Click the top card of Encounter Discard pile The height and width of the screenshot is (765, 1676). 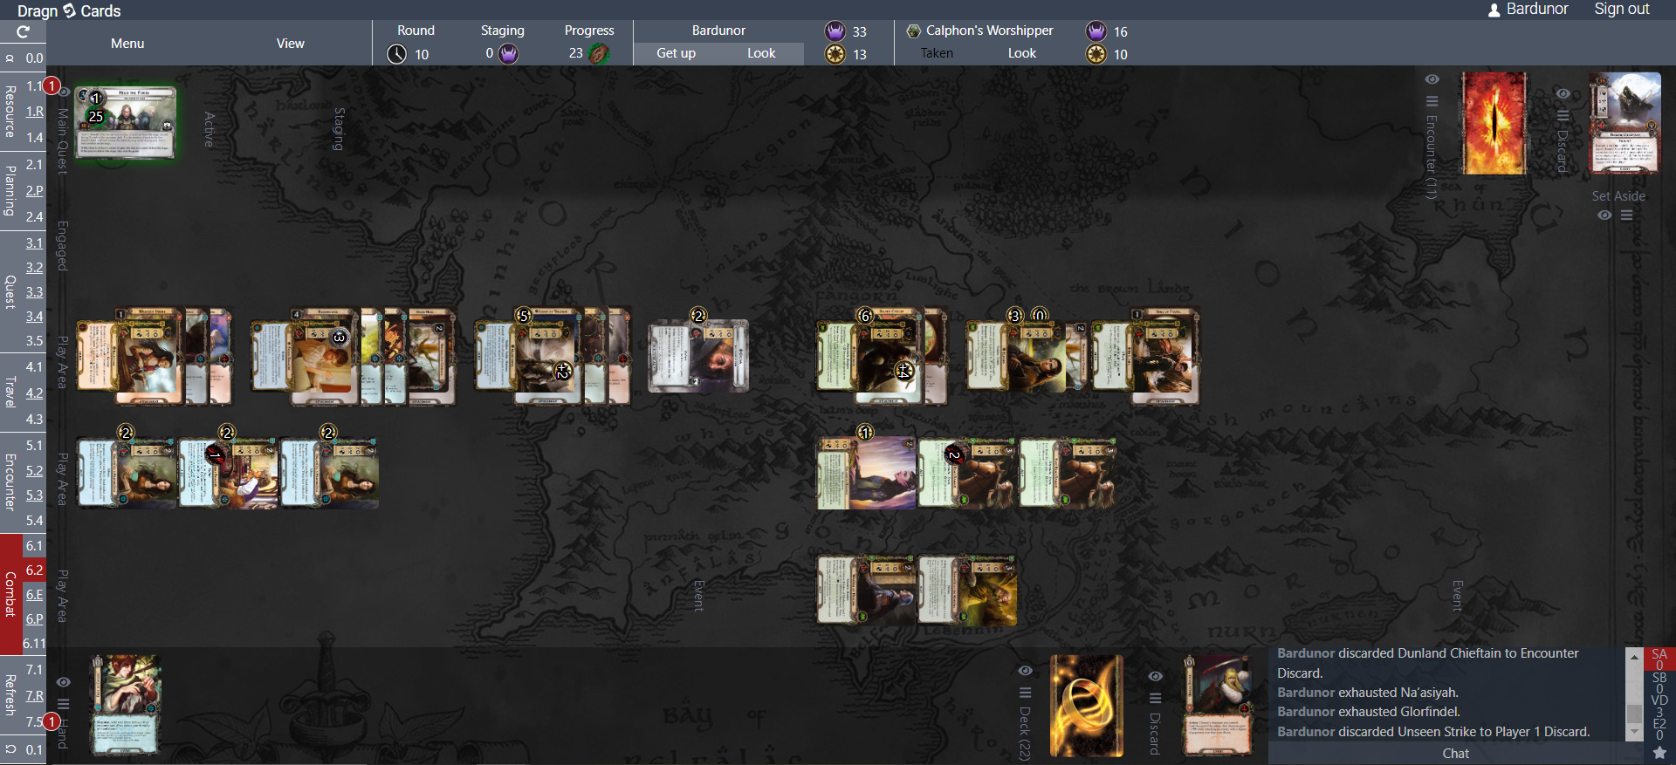(x=1624, y=124)
